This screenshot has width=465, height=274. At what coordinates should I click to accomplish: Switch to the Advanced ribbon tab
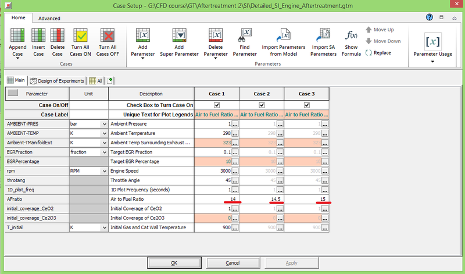(x=49, y=18)
